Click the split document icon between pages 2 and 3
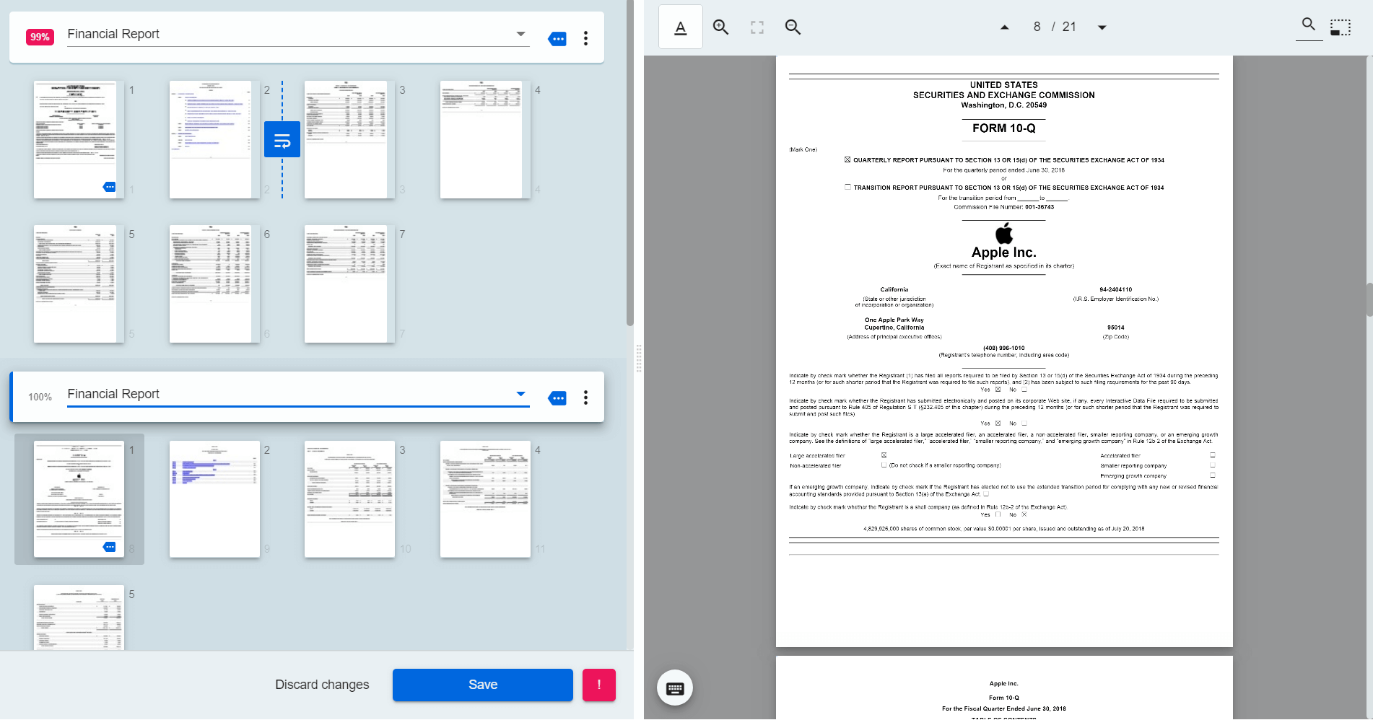Viewport: 1373px width, 720px height. coord(282,139)
